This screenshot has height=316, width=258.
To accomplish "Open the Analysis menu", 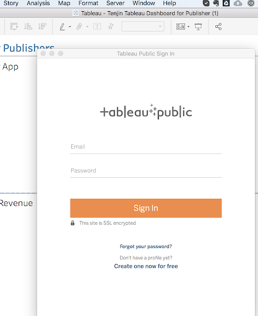I will 38,3.
